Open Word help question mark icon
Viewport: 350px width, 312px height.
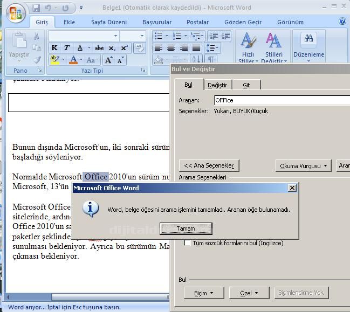coord(342,22)
